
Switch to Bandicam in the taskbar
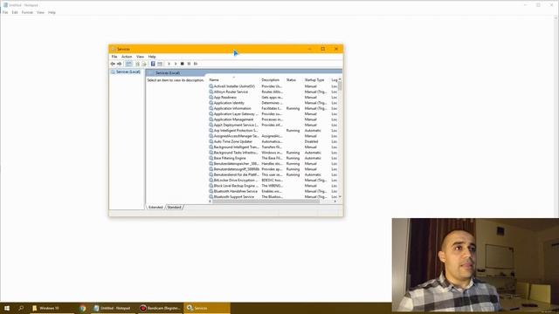(160, 308)
